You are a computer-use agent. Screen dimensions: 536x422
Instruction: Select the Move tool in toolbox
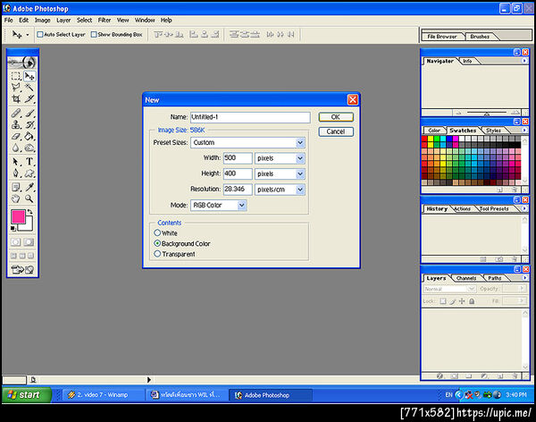pos(29,76)
